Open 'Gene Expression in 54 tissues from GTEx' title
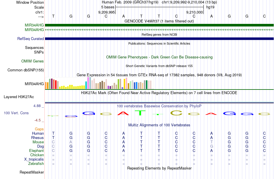 159,75
